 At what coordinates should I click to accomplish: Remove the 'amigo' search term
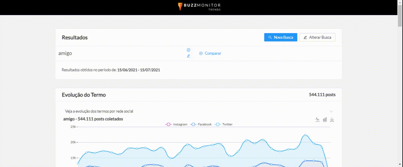(188, 50)
